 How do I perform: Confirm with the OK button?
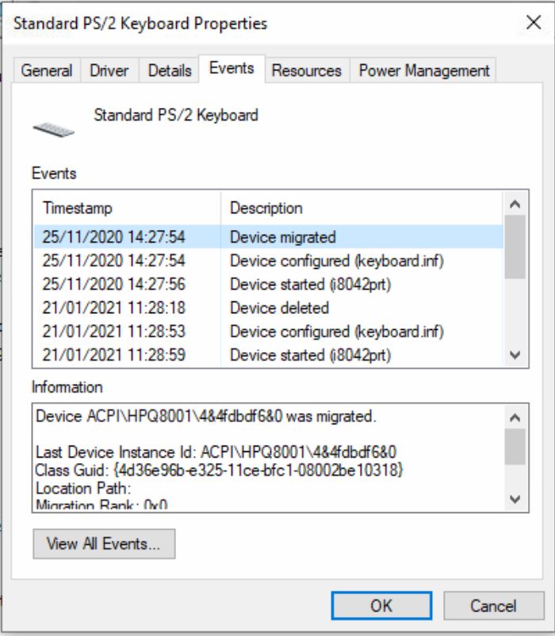click(x=381, y=606)
